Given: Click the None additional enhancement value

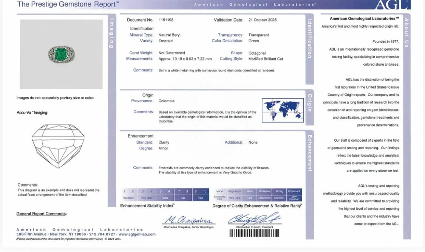Looking at the screenshot, I should (253, 142).
